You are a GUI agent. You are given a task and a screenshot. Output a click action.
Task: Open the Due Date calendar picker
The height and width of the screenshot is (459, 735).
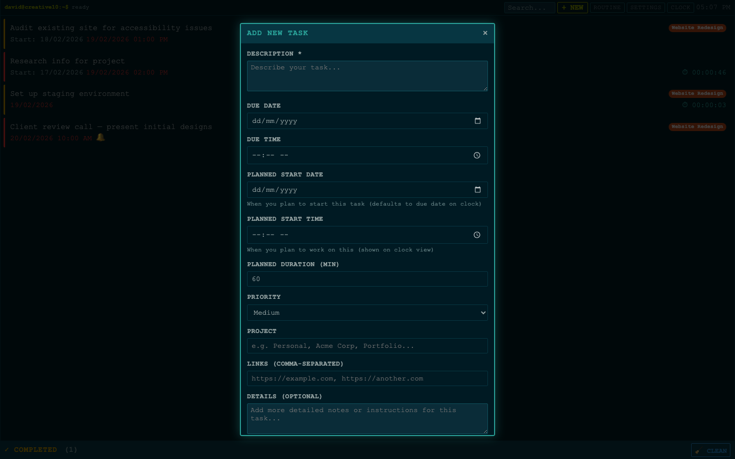click(x=478, y=121)
